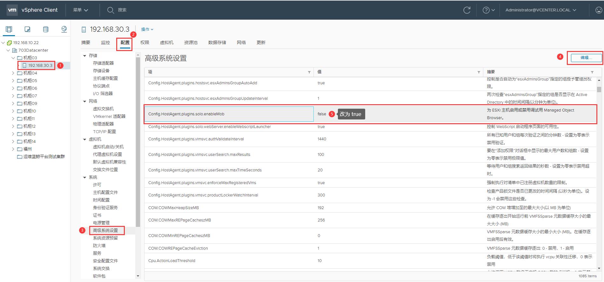Viewport: 604px width, 282px height.
Task: Click config menu scroll down arrow
Action: point(138,276)
